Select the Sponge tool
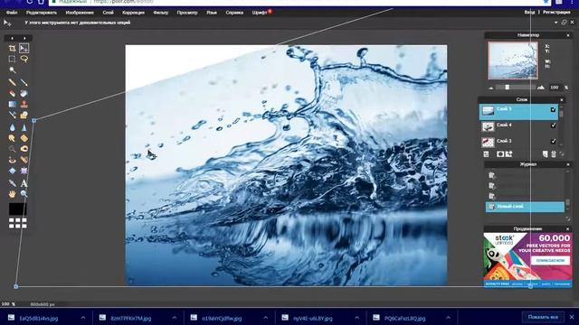 pyautogui.click(x=24, y=138)
